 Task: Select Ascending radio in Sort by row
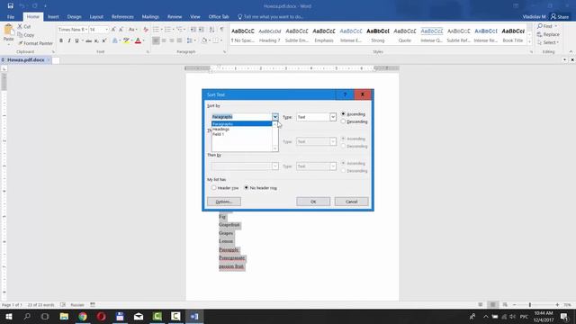[x=344, y=114]
